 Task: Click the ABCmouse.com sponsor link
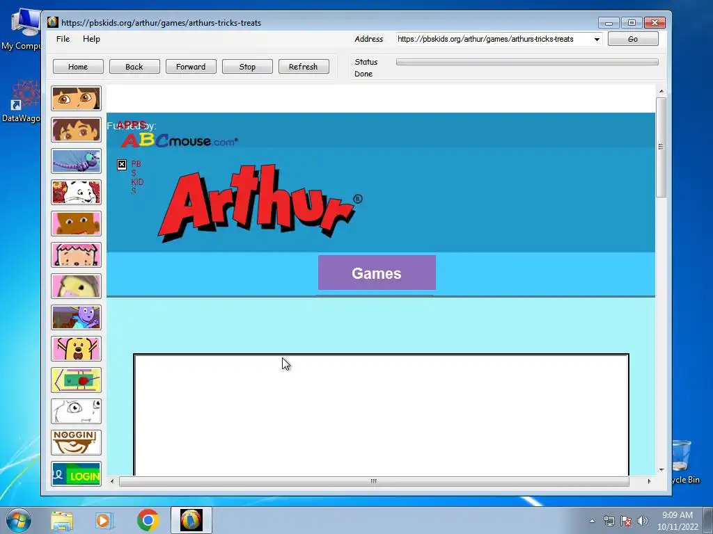[x=179, y=140]
